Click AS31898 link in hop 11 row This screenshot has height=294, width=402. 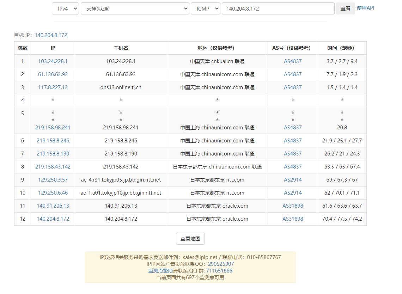point(293,206)
